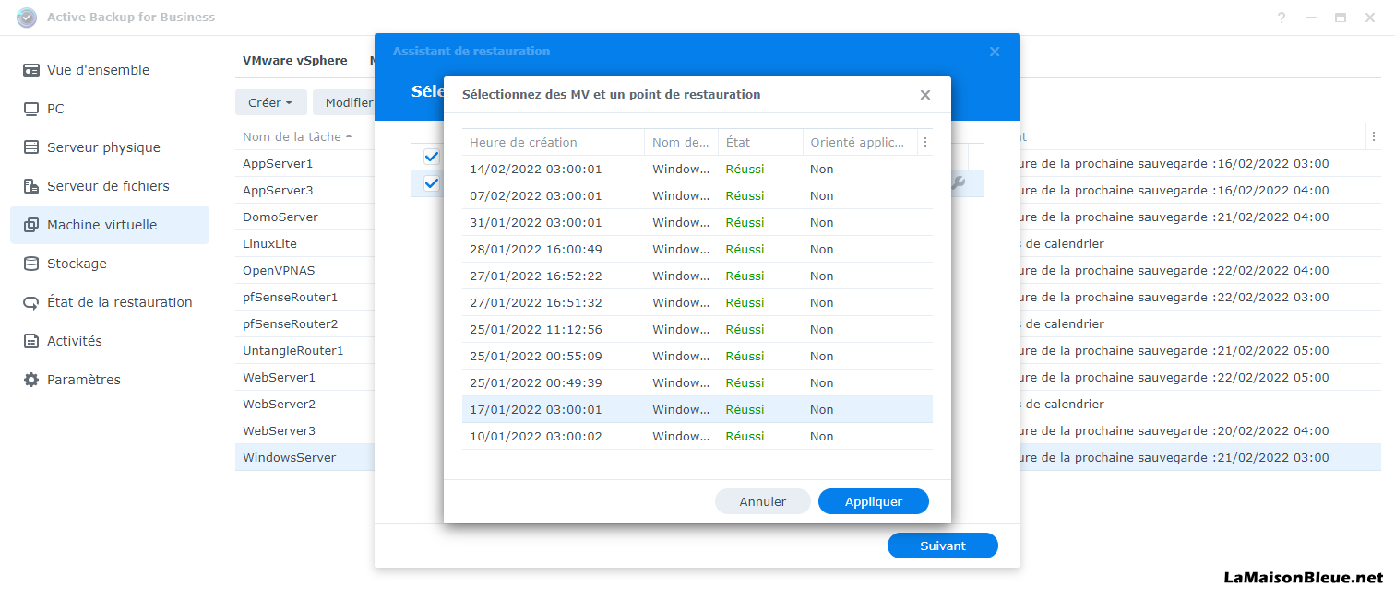
Task: Select pfSenseRouter1 task in list
Action: [290, 297]
